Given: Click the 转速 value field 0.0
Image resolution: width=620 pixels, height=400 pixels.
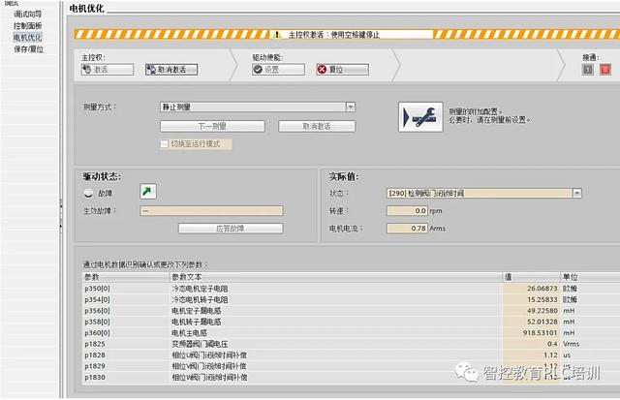Looking at the screenshot, I should (407, 211).
